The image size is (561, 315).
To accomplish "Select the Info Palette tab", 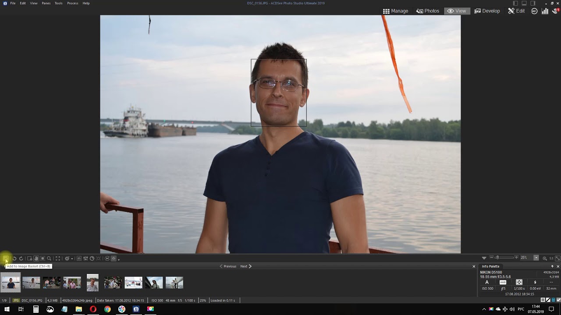I will coord(490,266).
